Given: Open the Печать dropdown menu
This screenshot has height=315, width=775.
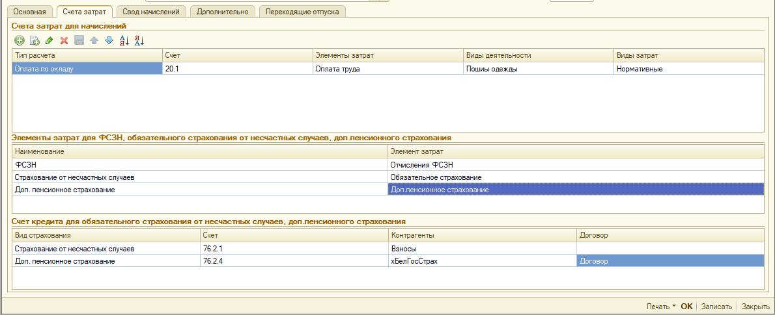Looking at the screenshot, I should pos(660,307).
